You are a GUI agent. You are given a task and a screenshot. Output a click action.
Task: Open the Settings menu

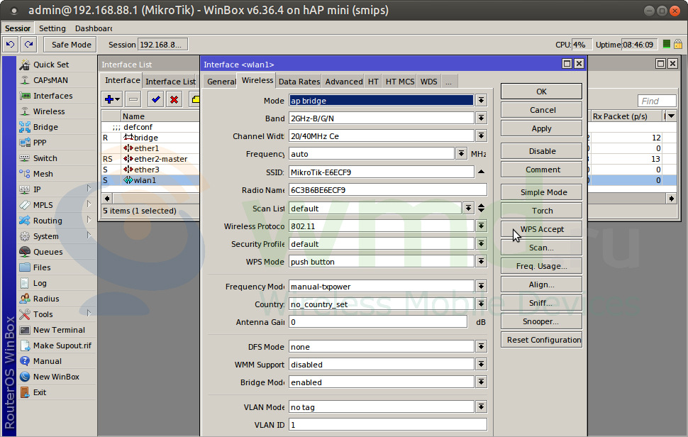(x=52, y=28)
